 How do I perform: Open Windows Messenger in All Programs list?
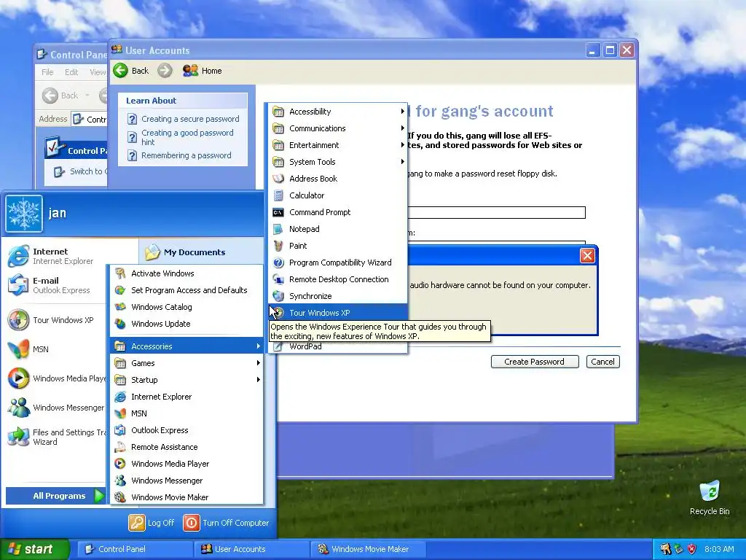pyautogui.click(x=187, y=481)
